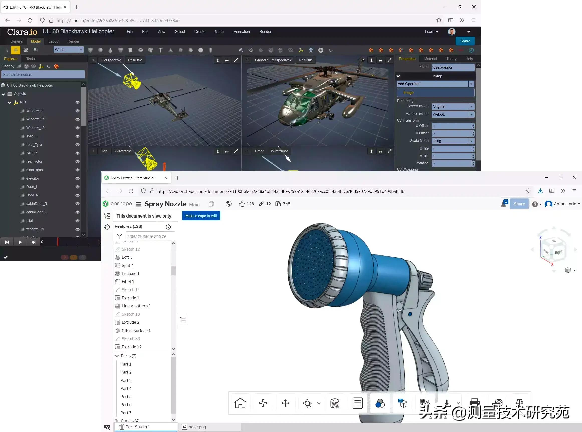The image size is (582, 432).
Task: Open the Animation menu
Action: point(241,31)
